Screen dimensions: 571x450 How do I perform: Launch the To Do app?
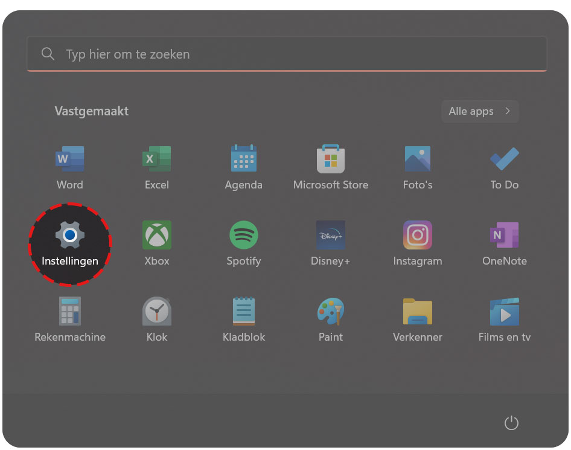[x=505, y=159]
